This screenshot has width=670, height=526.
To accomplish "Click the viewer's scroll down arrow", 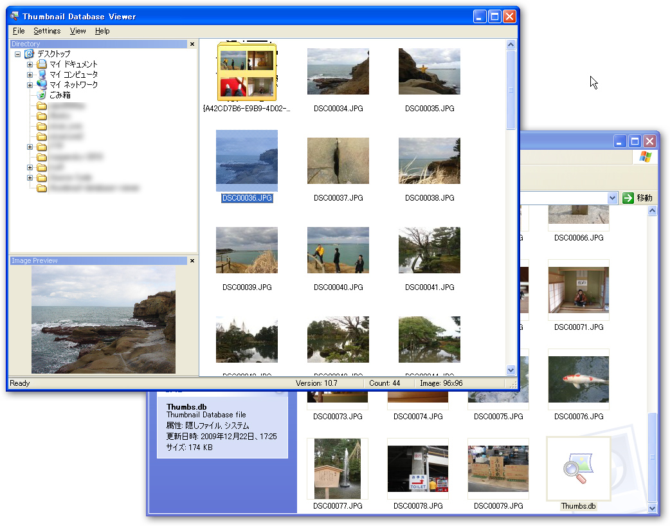I will click(x=511, y=370).
